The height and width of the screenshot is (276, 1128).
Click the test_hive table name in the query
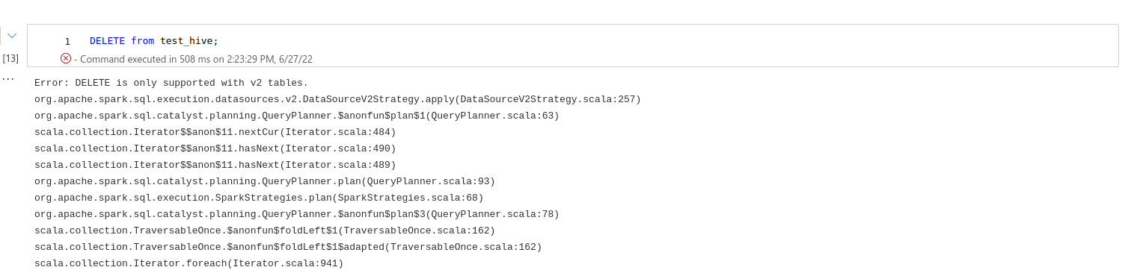186,41
